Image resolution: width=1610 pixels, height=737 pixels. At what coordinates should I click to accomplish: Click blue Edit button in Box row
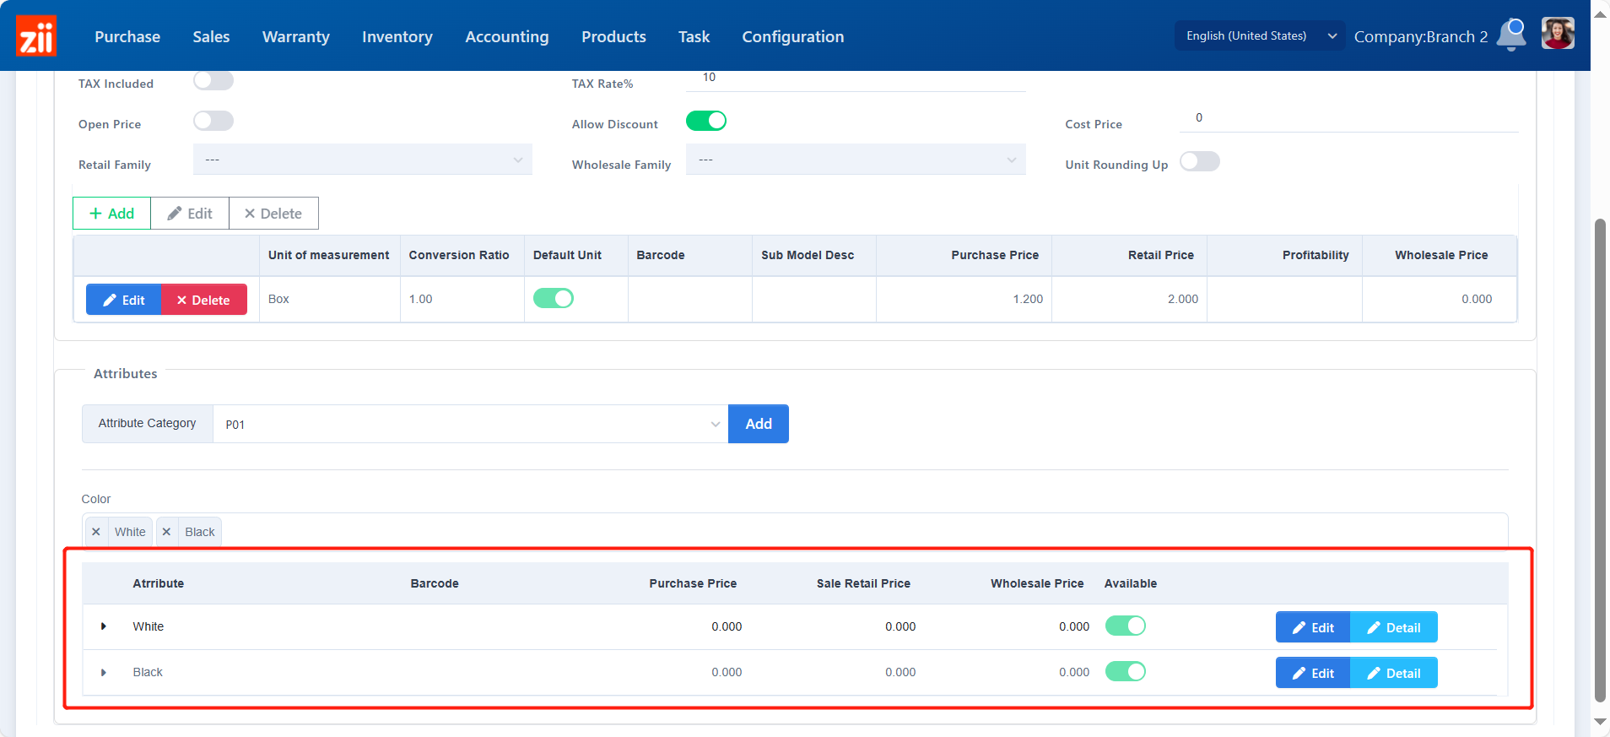click(x=124, y=300)
